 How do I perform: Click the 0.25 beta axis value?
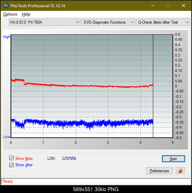point(179,60)
